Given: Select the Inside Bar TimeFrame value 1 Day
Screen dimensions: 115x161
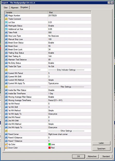Looking at the screenshot, I should pyautogui.click(x=51, y=94).
